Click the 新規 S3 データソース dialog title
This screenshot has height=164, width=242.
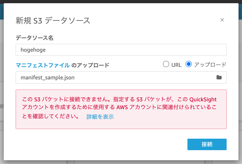[x=53, y=21]
